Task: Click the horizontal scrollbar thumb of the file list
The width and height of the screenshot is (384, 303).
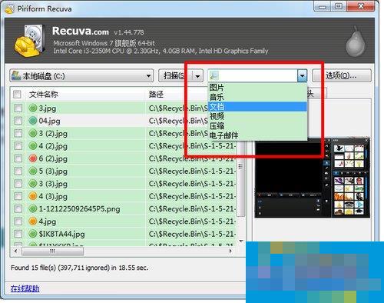Action: pyautogui.click(x=52, y=251)
